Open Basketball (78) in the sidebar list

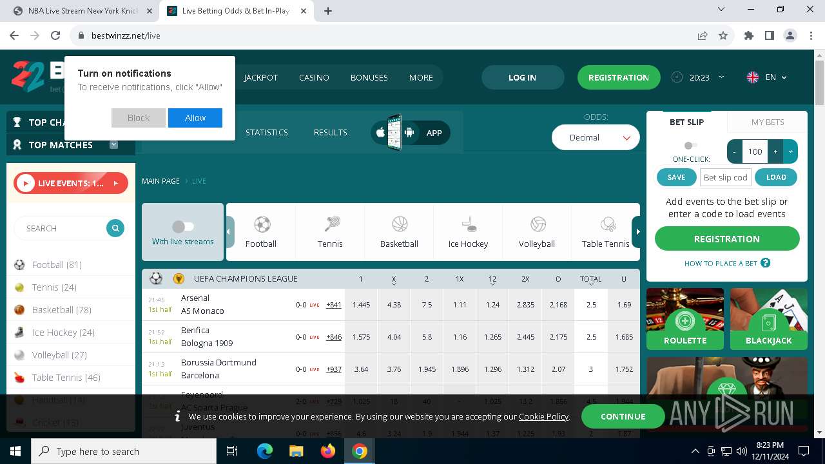71,309
